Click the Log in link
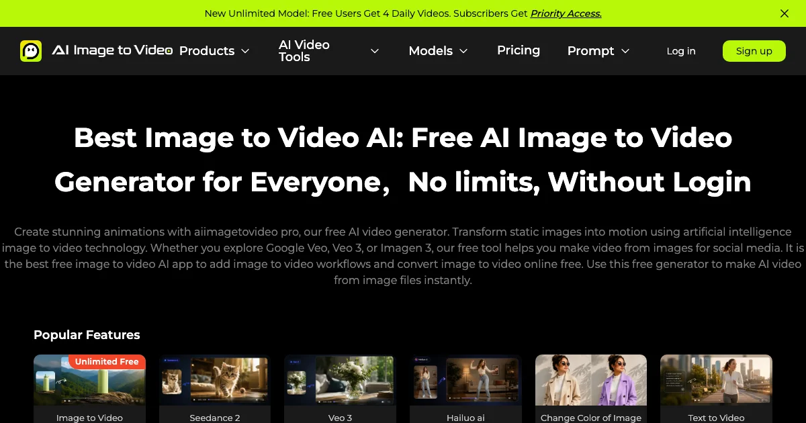 coord(681,51)
